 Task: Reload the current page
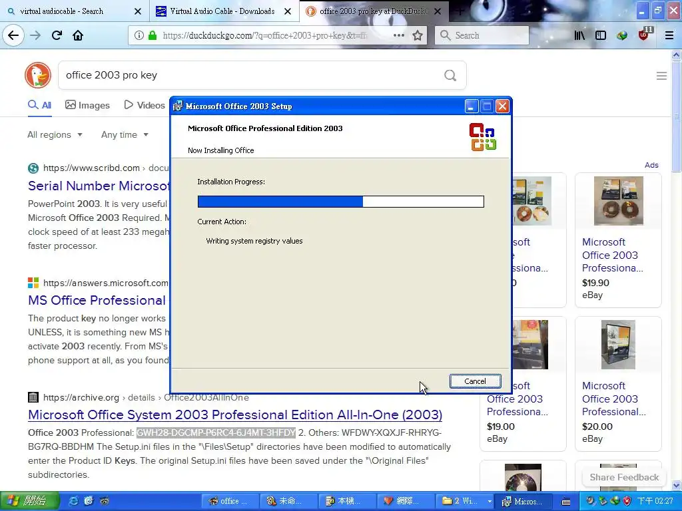pyautogui.click(x=57, y=35)
